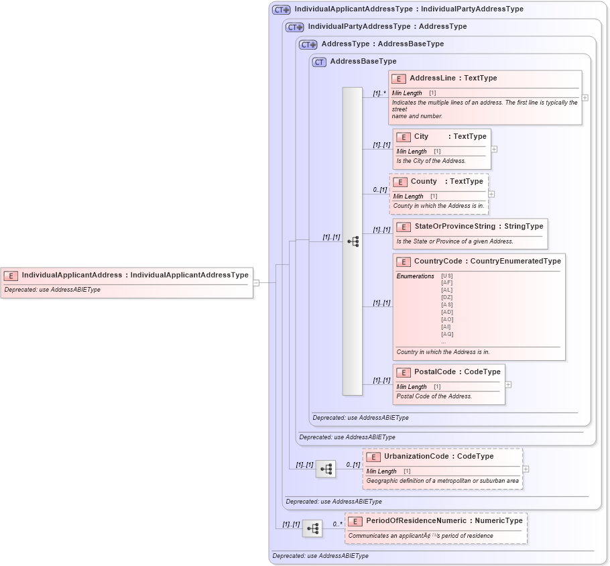Expand the plus box beside City element
This screenshot has width=610, height=566.
[493, 149]
